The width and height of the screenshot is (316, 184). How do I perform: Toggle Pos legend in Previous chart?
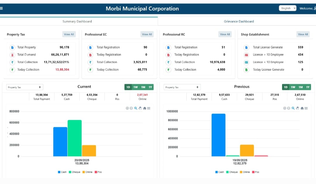pos(255,172)
